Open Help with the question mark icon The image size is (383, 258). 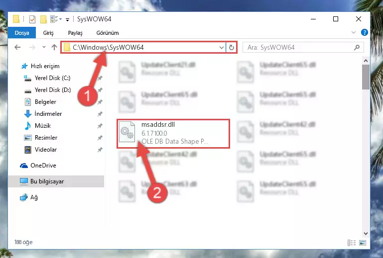pos(365,32)
